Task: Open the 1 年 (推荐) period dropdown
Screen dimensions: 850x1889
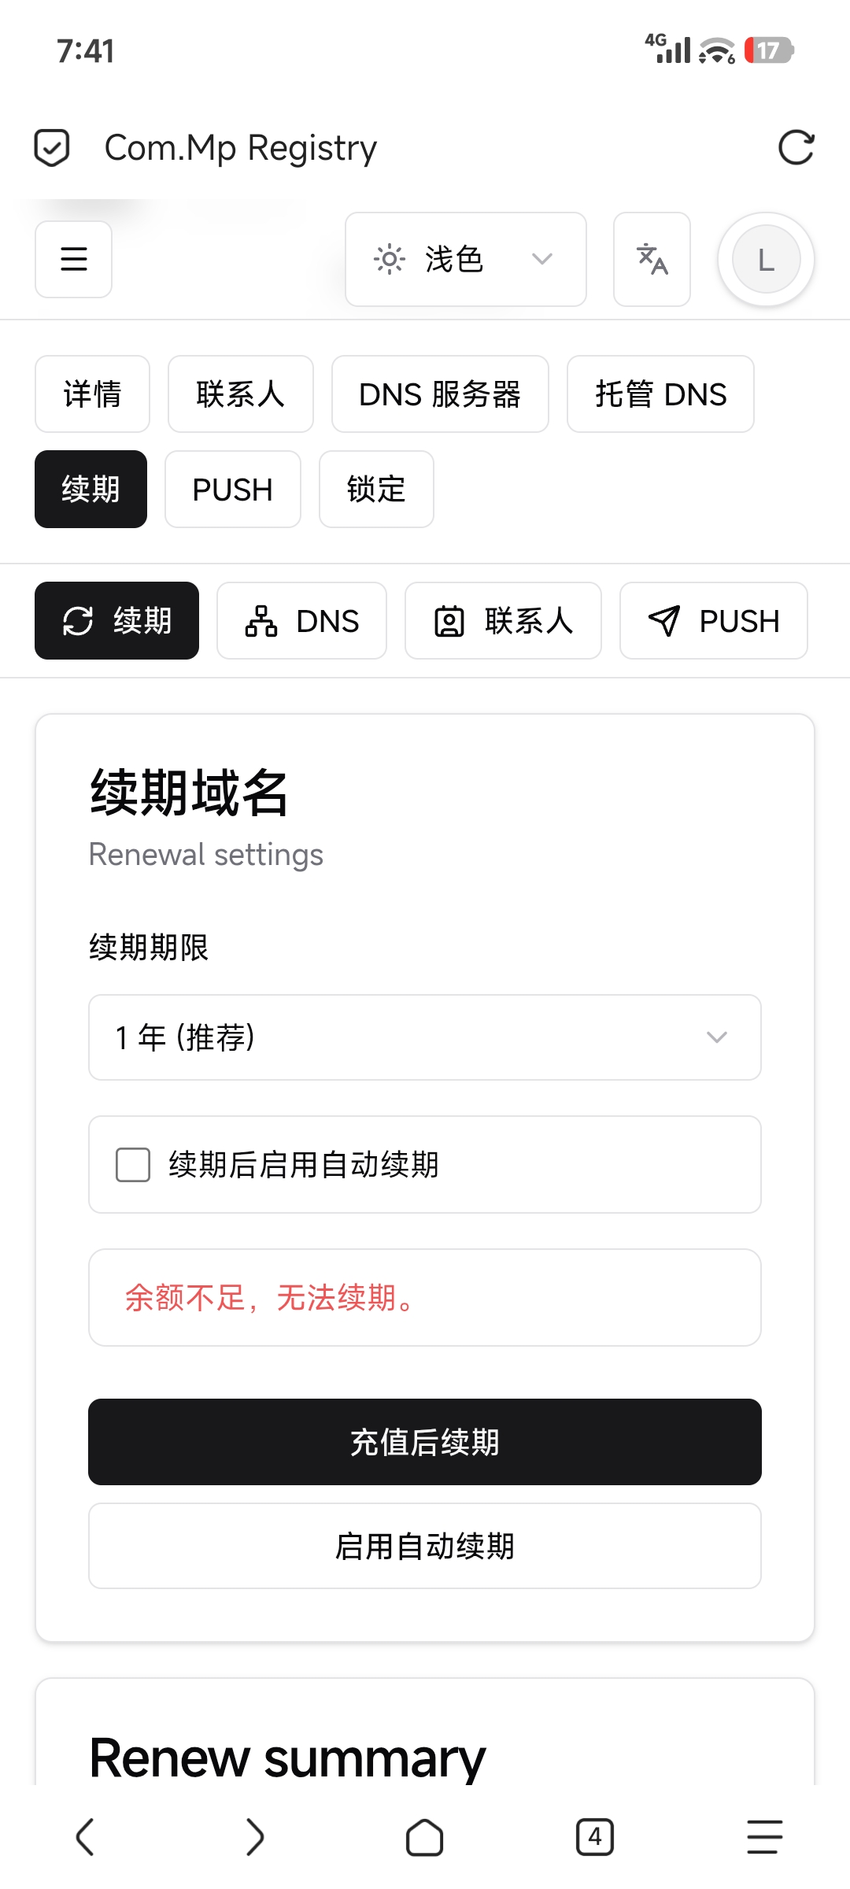Action: (425, 1037)
